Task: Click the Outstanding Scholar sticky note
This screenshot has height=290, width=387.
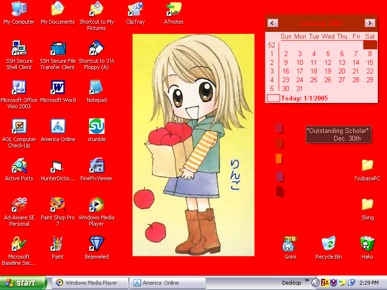Action: pyautogui.click(x=339, y=134)
